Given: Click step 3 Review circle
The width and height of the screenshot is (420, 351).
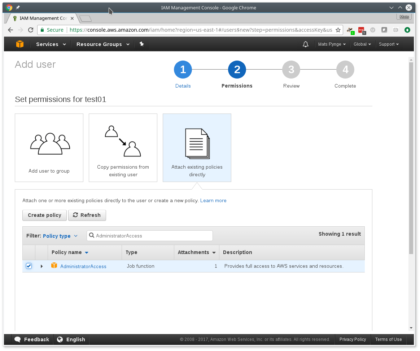Looking at the screenshot, I should [x=291, y=70].
